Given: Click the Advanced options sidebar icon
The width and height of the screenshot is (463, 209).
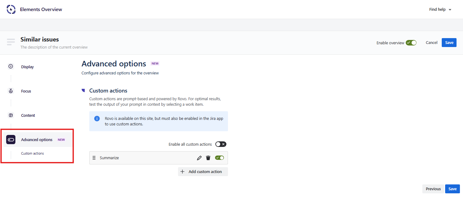Looking at the screenshot, I should (x=11, y=140).
